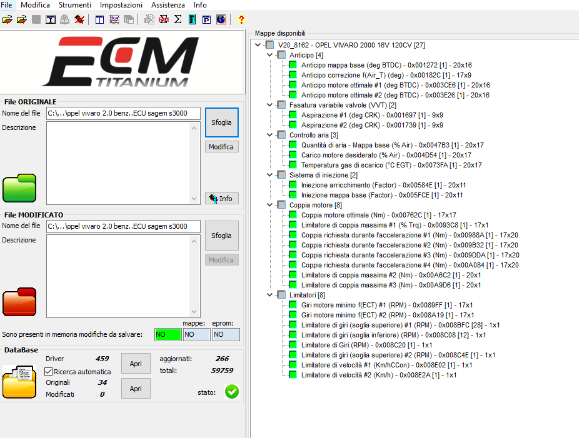Screen dimensions: 579x438
Task: Check the Fasatura variabile valvole (VVT) checkbox
Action: click(x=282, y=105)
